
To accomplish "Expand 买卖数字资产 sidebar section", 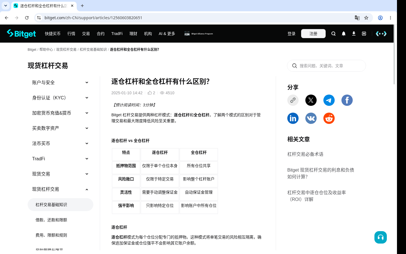I will pos(60,128).
